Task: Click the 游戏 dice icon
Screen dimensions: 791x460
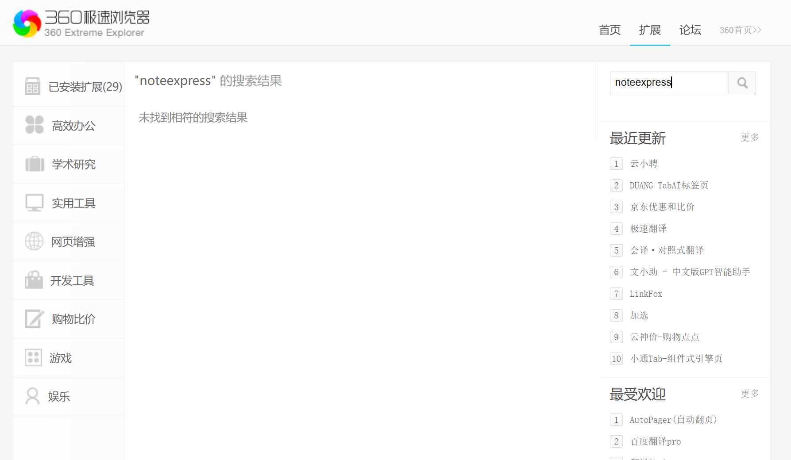Action: (x=34, y=357)
